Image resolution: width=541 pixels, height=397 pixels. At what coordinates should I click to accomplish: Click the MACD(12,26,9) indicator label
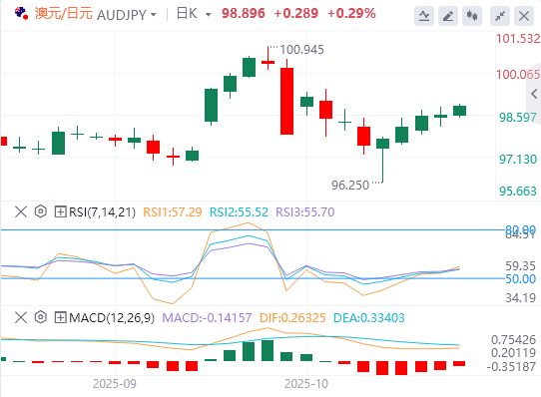pos(112,318)
